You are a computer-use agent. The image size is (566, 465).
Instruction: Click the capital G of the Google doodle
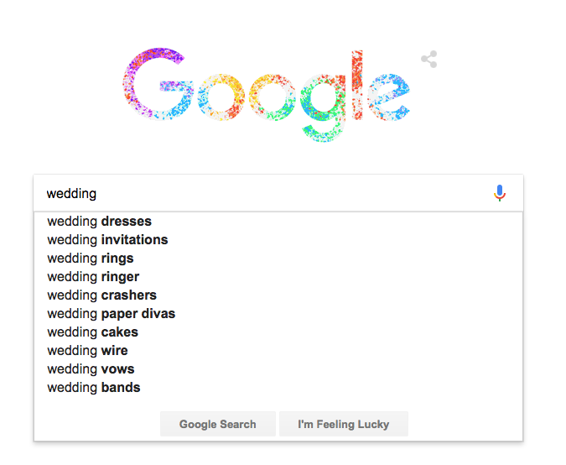[x=158, y=84]
